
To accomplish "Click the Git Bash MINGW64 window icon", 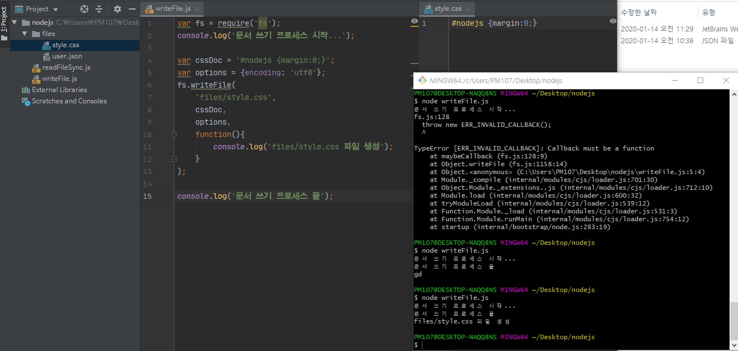I will tap(422, 80).
